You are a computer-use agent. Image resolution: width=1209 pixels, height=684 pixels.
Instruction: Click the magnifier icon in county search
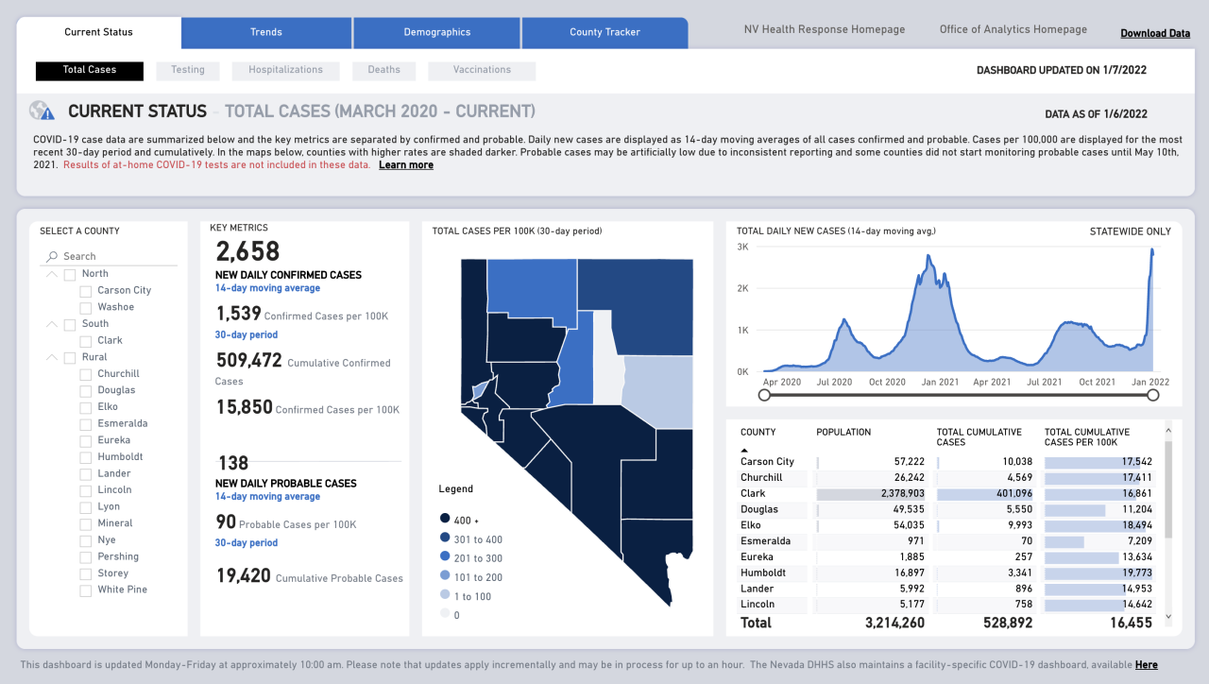52,256
